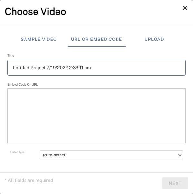Screen dimensions: 193x194
Task: Click into the Title input field
Action: pos(96,68)
